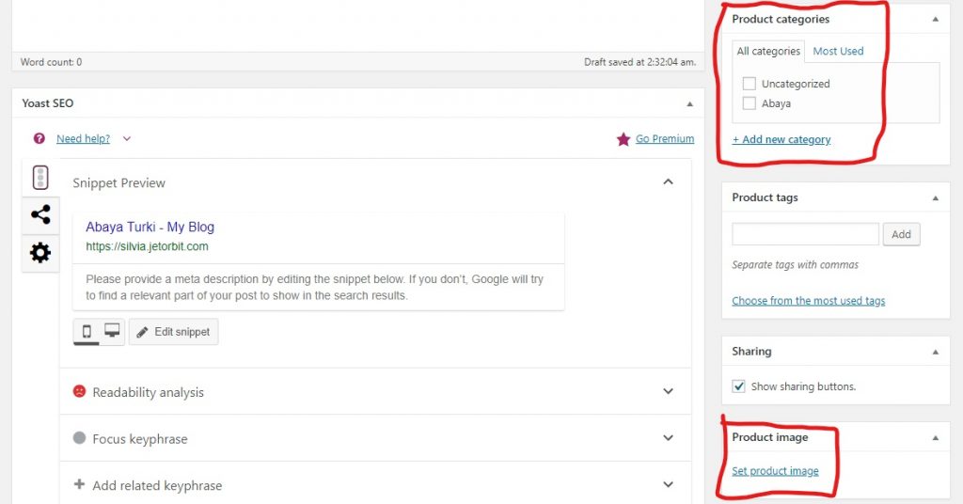This screenshot has width=963, height=504.
Task: Click the Separate tags with commas hint
Action: tap(796, 265)
